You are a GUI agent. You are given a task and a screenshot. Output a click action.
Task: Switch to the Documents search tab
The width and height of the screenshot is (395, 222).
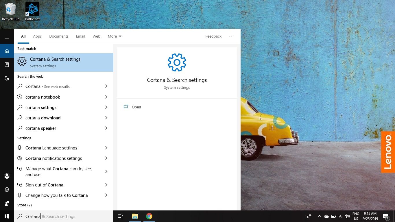pos(59,36)
